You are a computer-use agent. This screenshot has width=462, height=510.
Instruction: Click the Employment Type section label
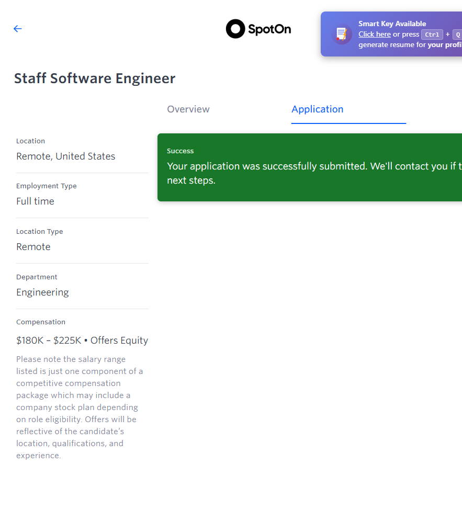[x=47, y=186]
